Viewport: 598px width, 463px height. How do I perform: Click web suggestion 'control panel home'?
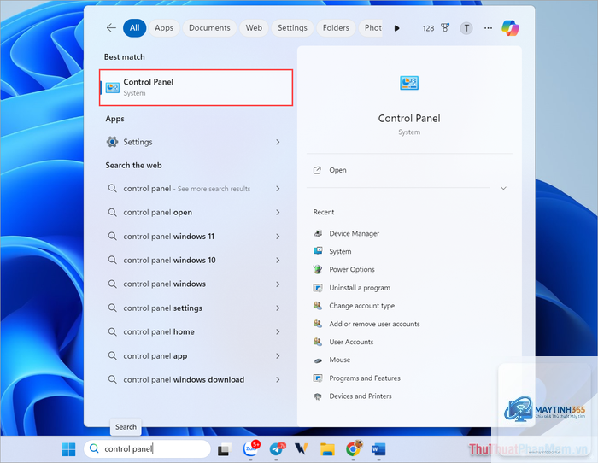point(159,331)
